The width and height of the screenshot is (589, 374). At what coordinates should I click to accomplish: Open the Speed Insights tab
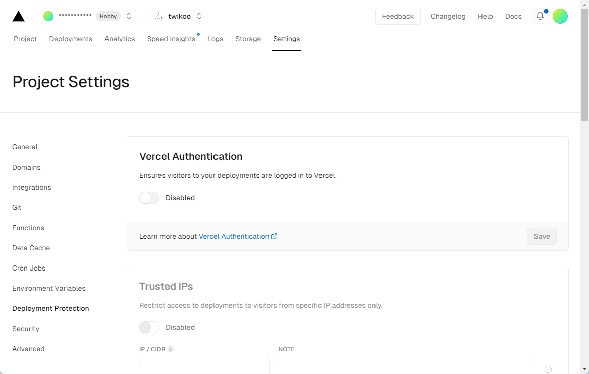tap(171, 39)
